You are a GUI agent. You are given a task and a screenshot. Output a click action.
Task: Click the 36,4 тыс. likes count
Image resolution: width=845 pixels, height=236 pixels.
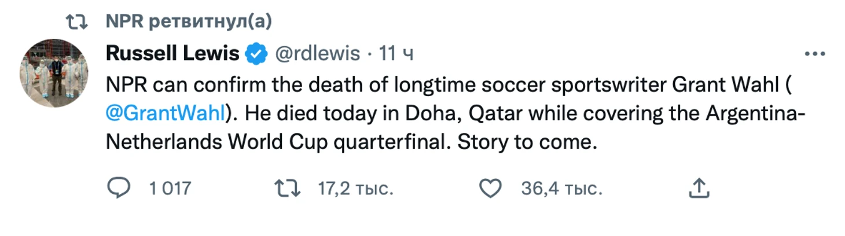(561, 189)
